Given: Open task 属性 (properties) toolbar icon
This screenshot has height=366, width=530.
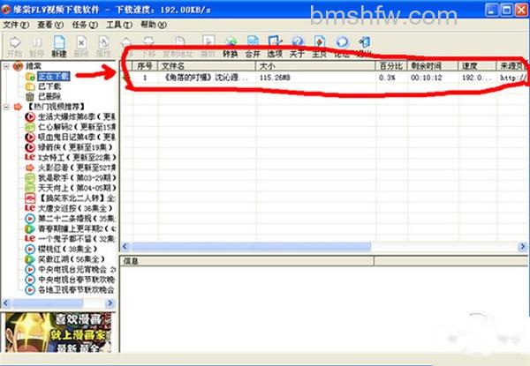Looking at the screenshot, I should 103,43.
